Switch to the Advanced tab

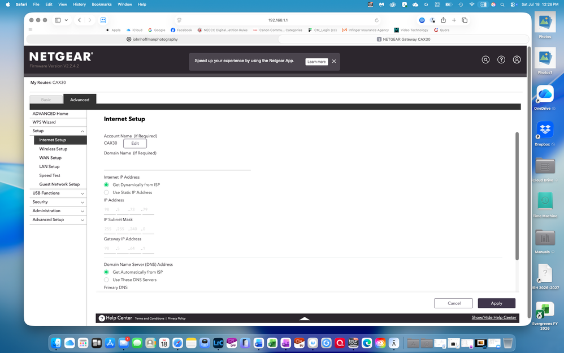coord(80,100)
